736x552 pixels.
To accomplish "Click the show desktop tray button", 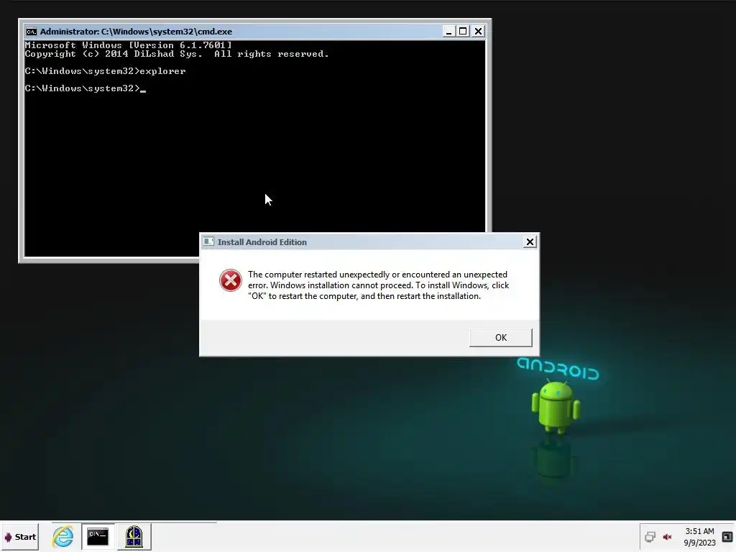I will point(727,536).
